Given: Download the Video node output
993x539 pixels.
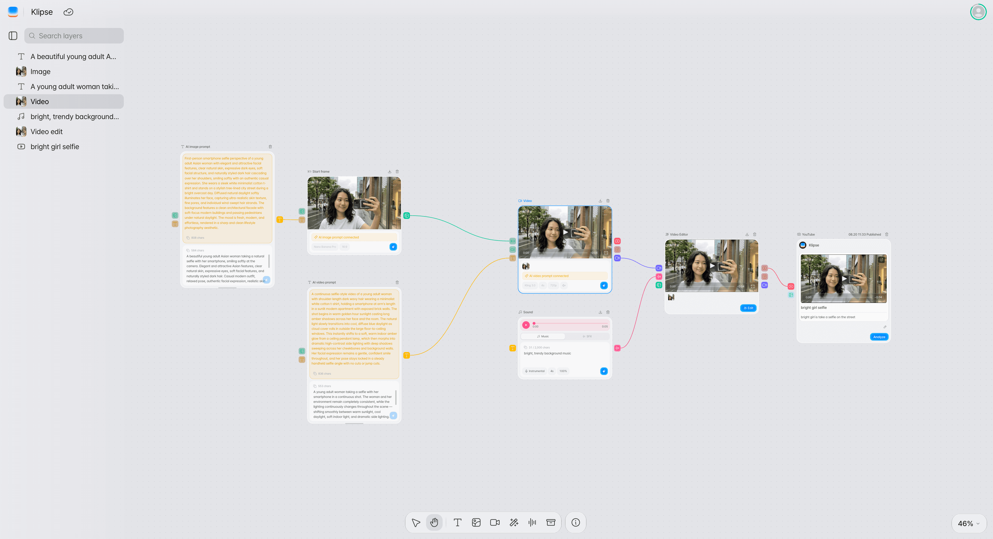Looking at the screenshot, I should tap(600, 201).
